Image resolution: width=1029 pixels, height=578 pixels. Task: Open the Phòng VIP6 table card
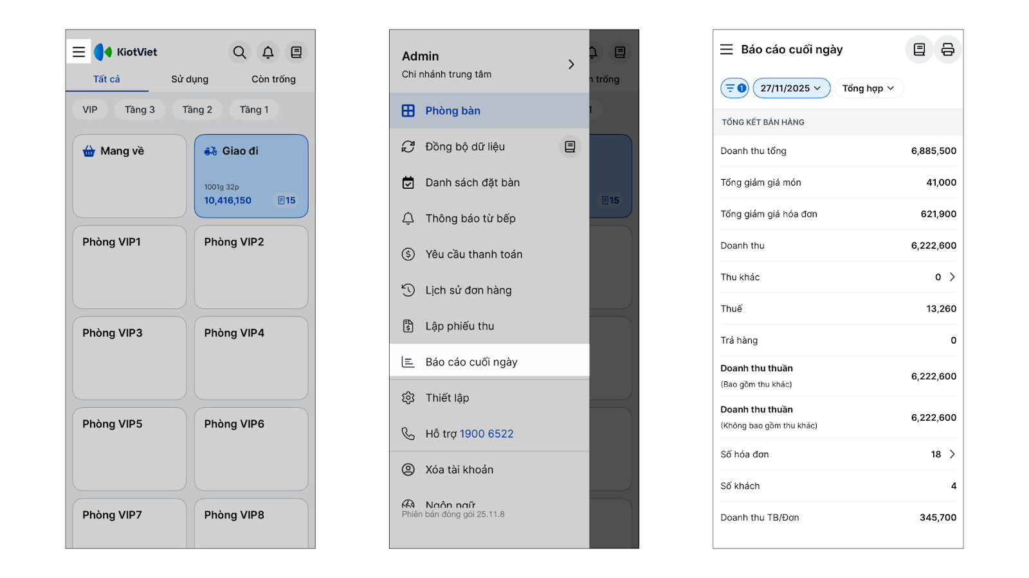[251, 450]
